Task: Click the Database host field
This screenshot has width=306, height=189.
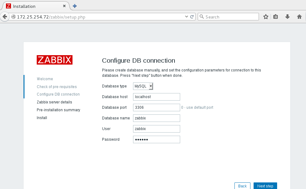Action: click(x=157, y=97)
